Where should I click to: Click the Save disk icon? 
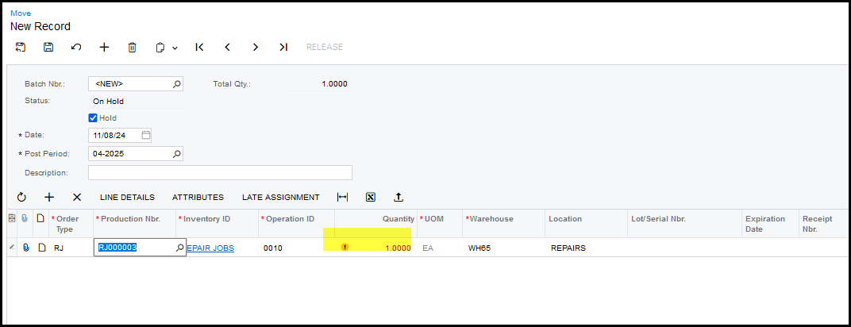[x=48, y=47]
